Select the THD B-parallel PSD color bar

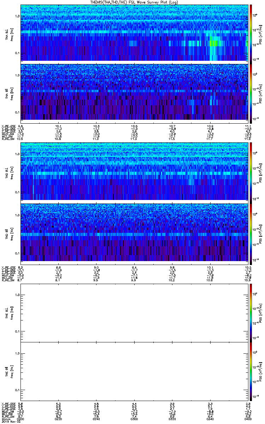tap(251, 234)
